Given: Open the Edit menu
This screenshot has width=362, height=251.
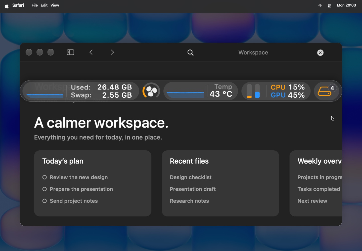Looking at the screenshot, I should point(44,5).
